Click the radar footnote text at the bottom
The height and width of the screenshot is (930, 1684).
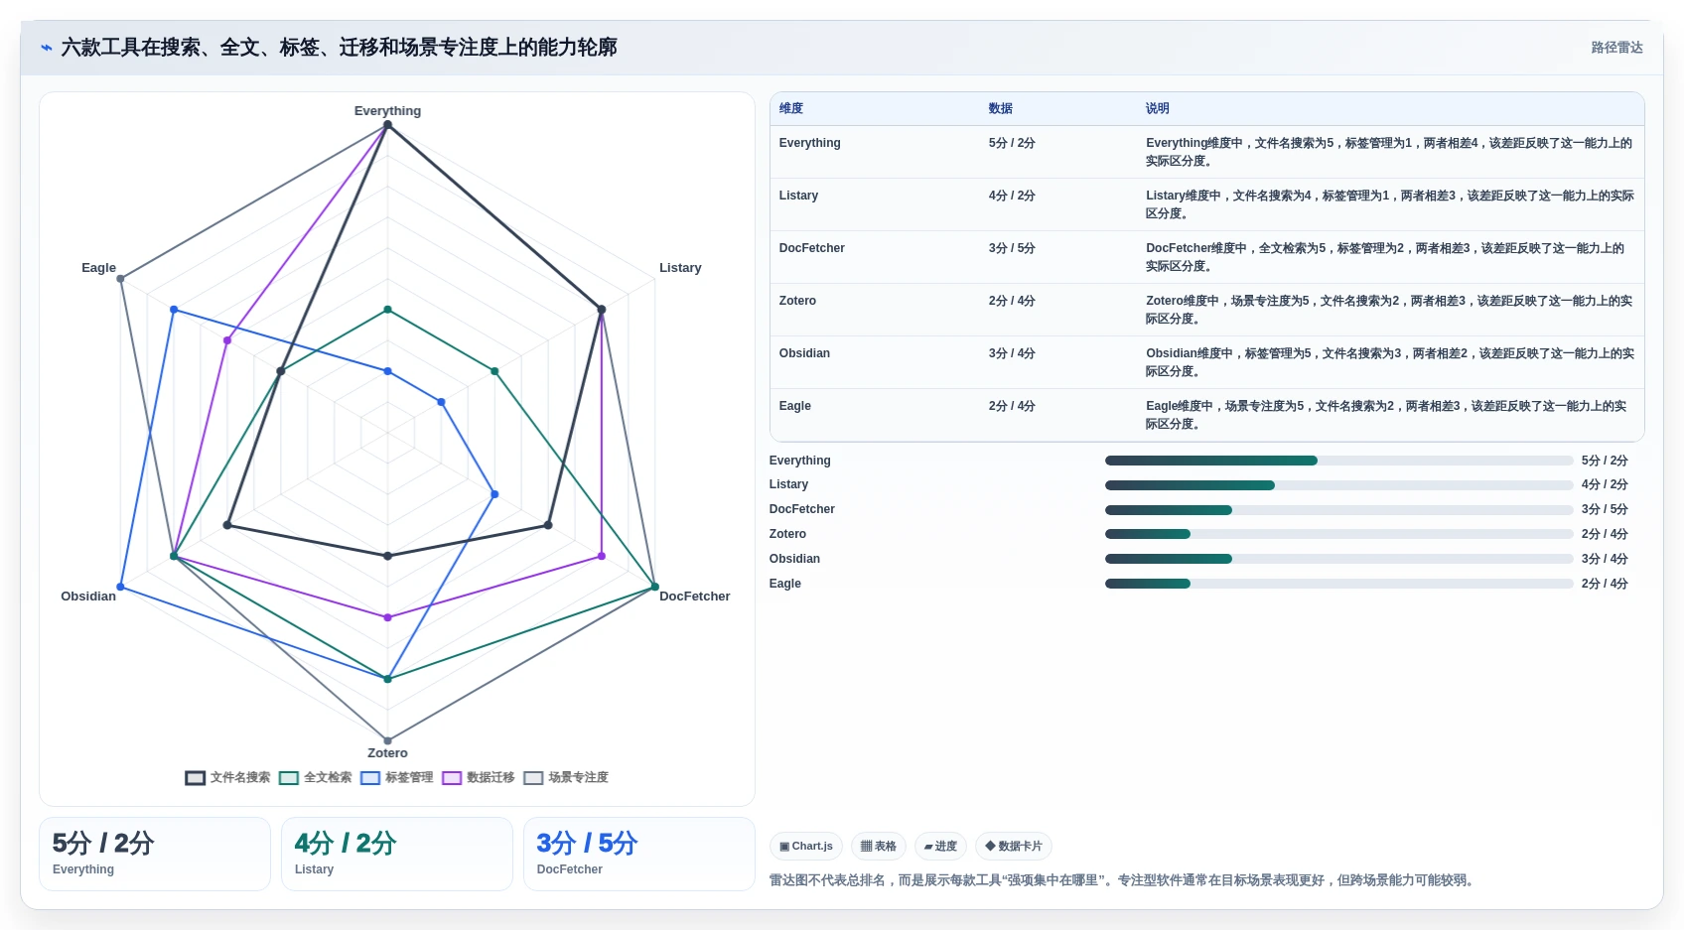click(1123, 880)
